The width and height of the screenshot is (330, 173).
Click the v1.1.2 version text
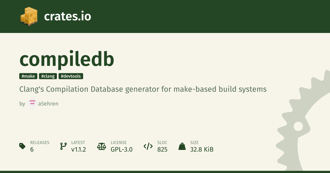point(78,149)
